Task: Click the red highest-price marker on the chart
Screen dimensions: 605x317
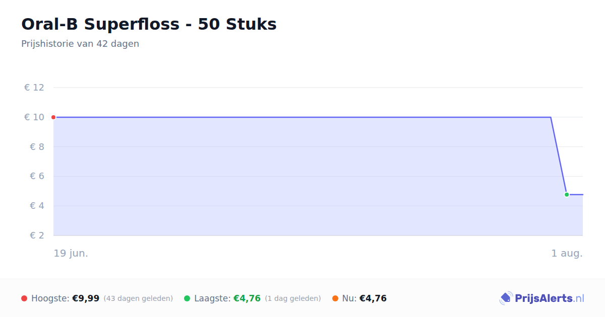Action: point(53,117)
